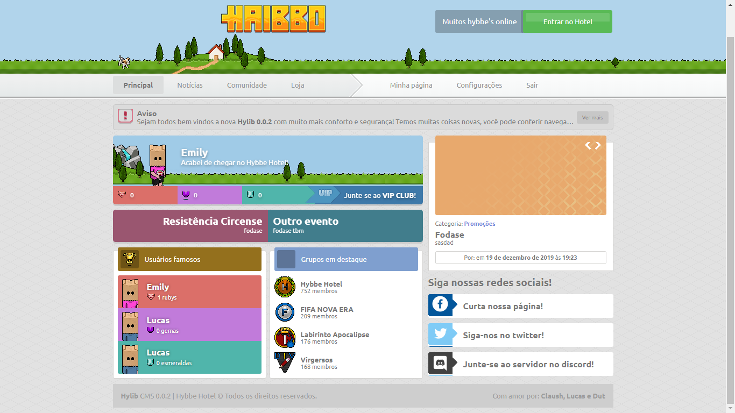Open the Labirinto Apocalipse group name
735x413 pixels.
335,334
